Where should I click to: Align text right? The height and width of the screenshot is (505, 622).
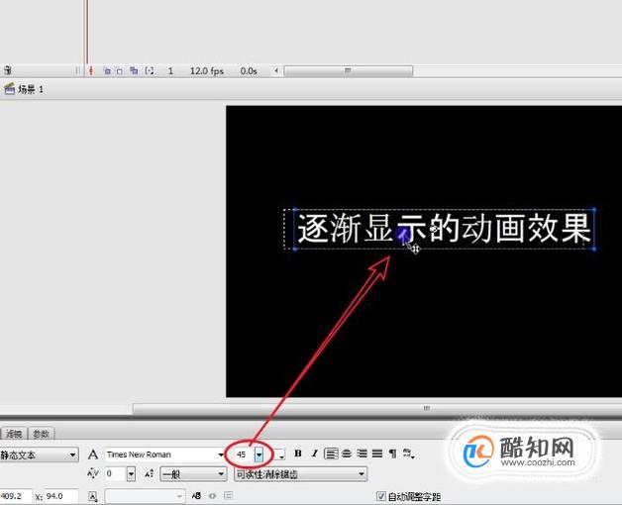click(x=362, y=454)
